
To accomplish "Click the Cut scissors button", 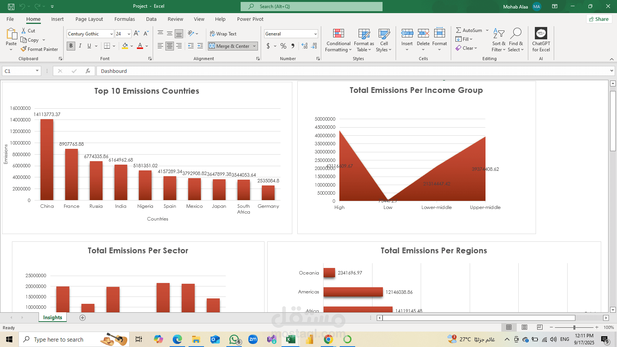I will click(28, 31).
